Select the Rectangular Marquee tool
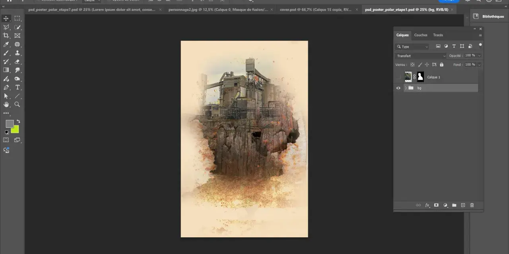Screen dimensions: 509x254 click(17, 18)
